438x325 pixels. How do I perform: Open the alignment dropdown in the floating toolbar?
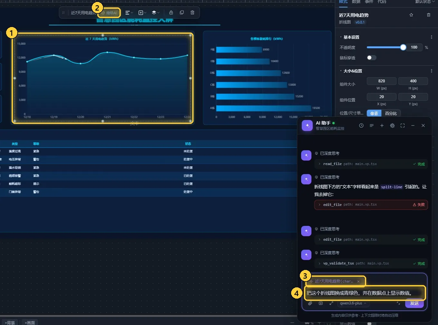(129, 13)
